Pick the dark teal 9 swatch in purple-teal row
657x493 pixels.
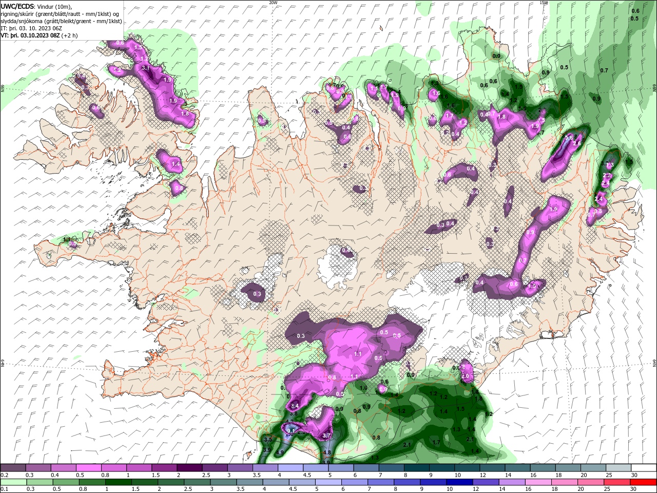coord(442,468)
